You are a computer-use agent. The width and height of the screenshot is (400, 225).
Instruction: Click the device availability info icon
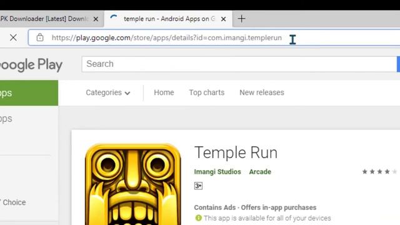coord(198,218)
